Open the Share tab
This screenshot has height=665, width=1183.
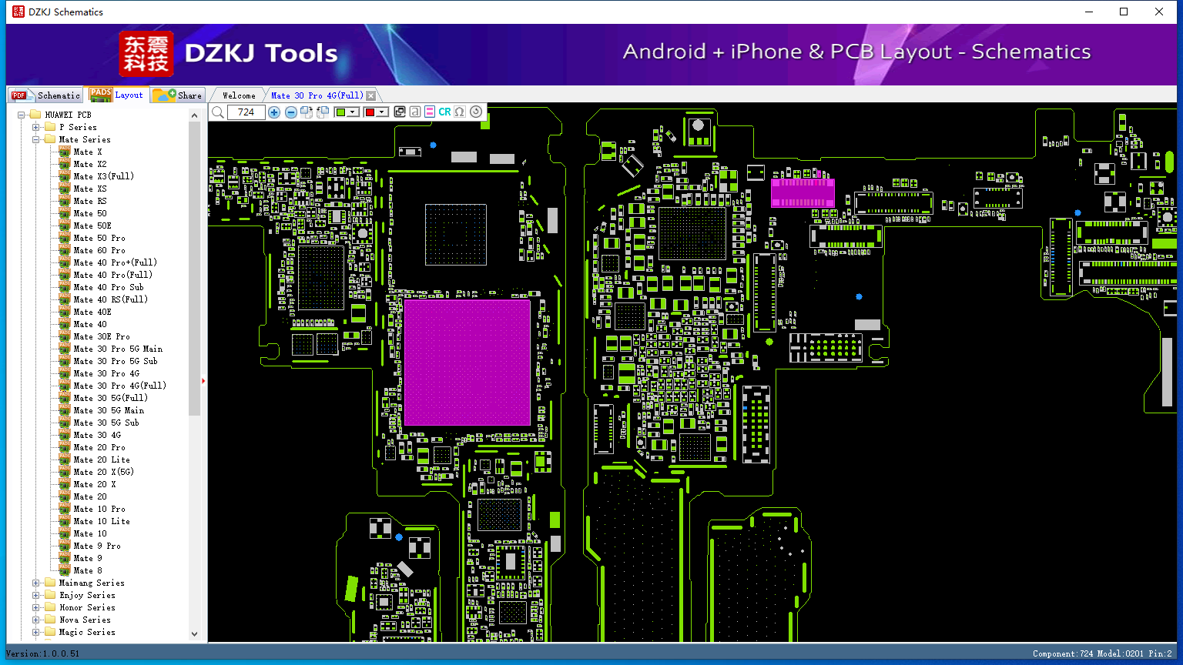click(177, 95)
